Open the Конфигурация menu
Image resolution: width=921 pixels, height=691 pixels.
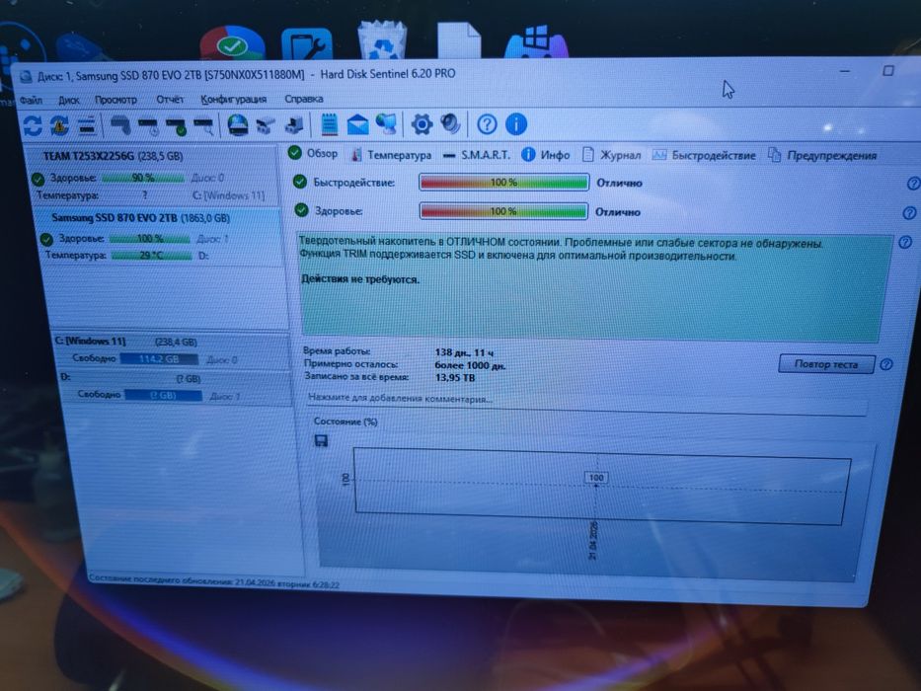(x=234, y=99)
